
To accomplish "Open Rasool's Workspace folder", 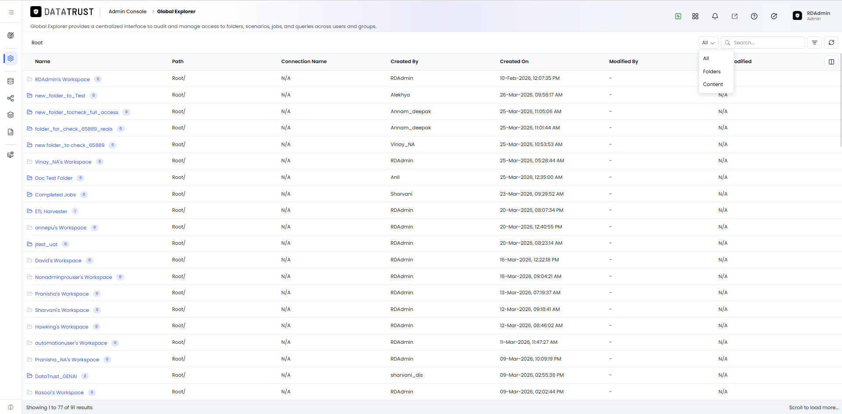I will tap(59, 393).
